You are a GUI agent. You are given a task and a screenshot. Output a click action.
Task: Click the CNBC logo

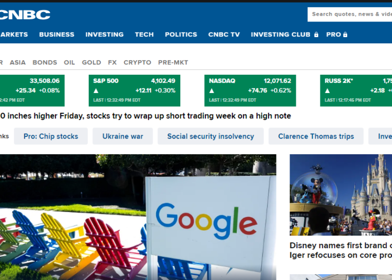[x=25, y=15]
